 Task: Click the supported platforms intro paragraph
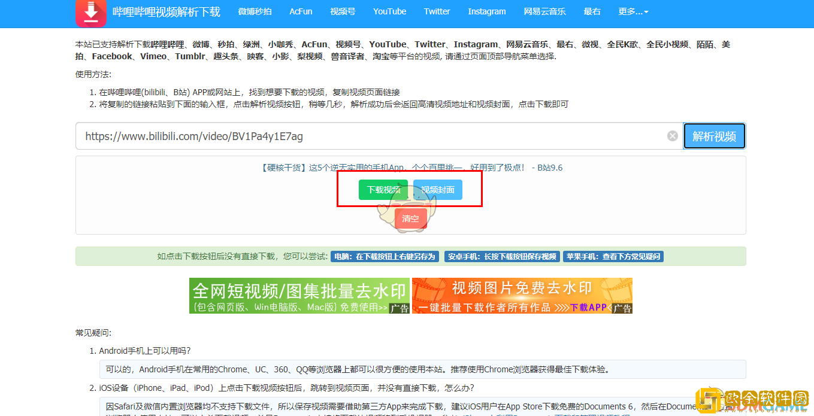(x=403, y=50)
